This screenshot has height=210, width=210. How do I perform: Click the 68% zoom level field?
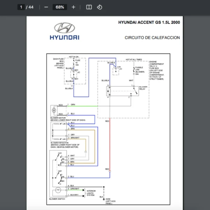[x=59, y=7]
